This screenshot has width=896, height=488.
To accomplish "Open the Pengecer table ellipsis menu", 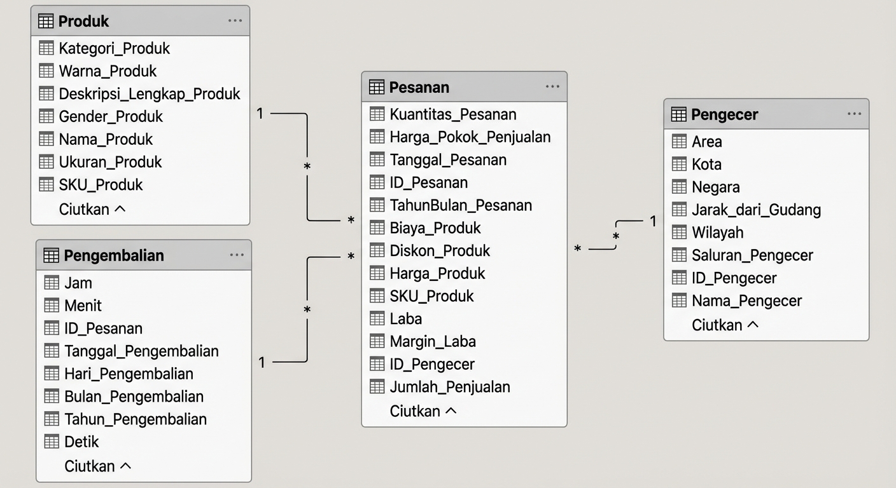I will click(854, 112).
